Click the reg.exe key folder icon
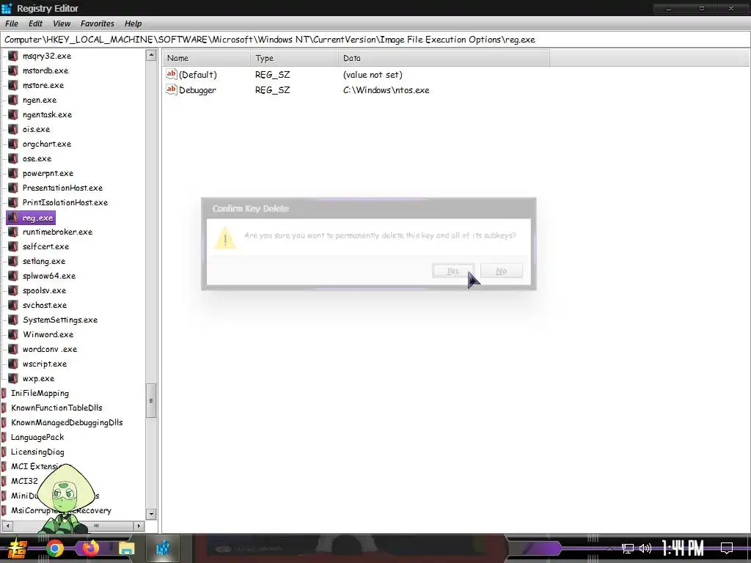Screen dimensions: 751x563 (x=13, y=218)
